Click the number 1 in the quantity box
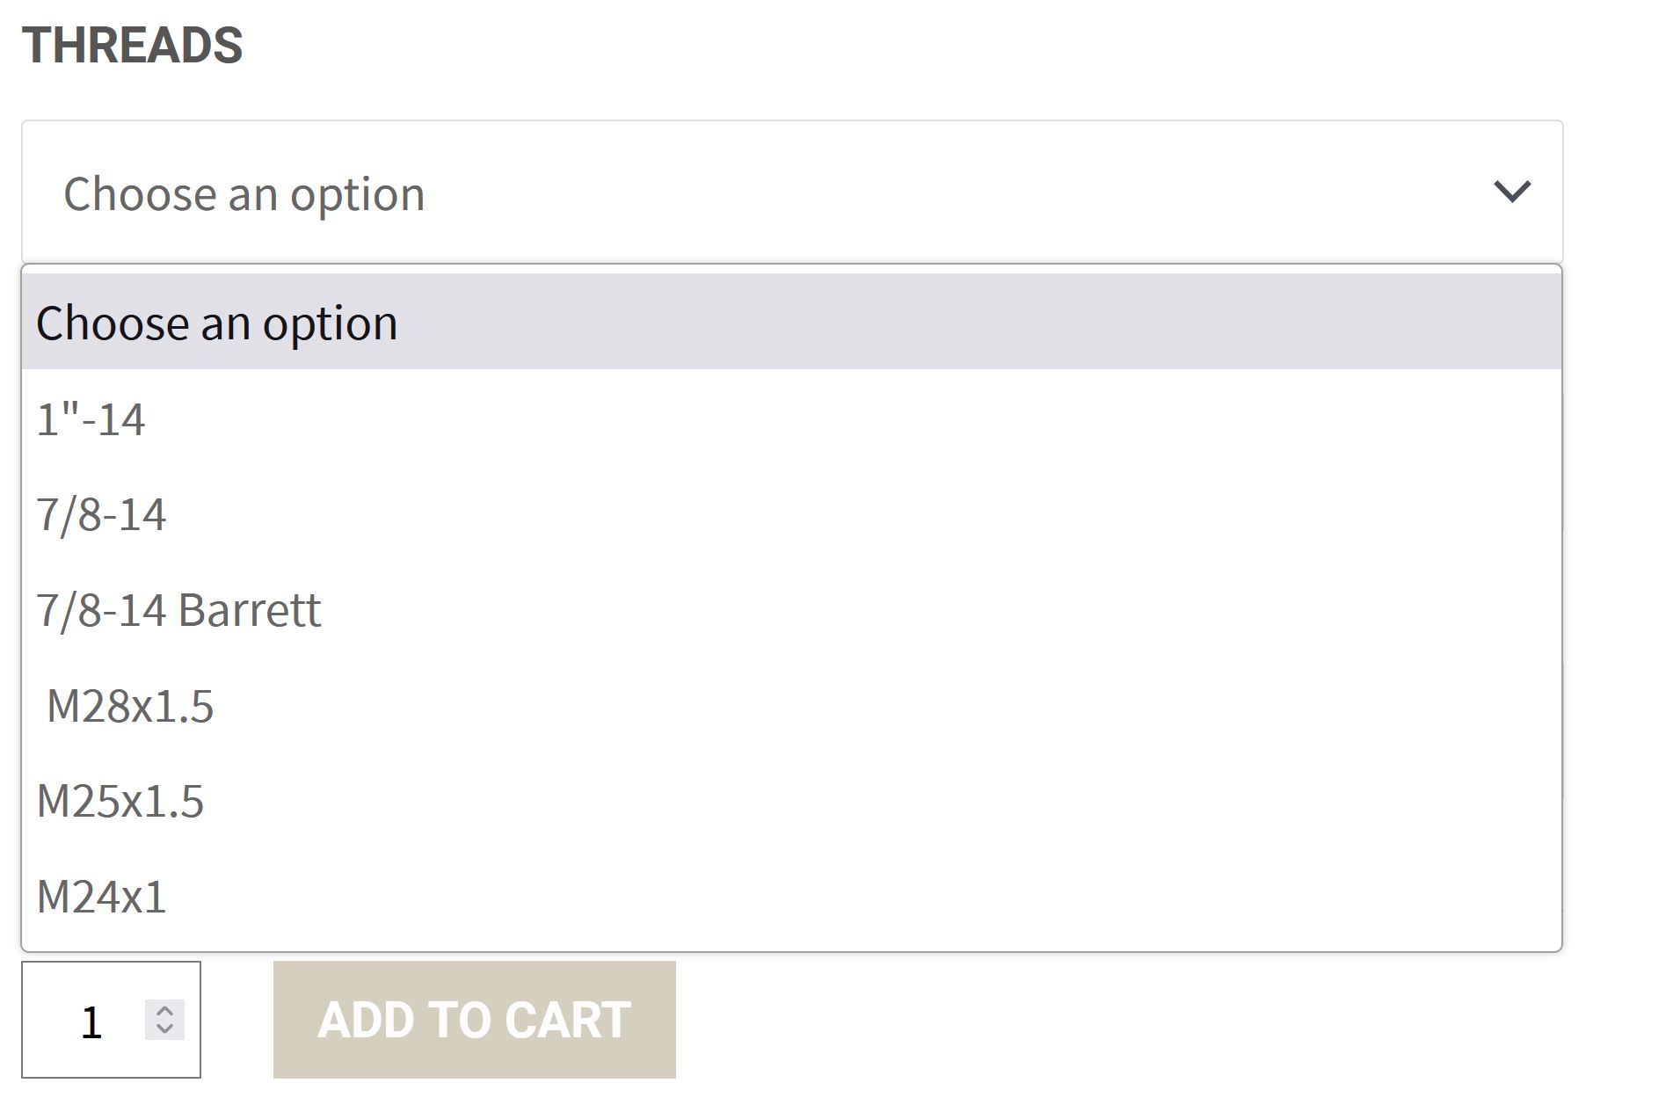This screenshot has height=1105, width=1666. click(91, 1022)
